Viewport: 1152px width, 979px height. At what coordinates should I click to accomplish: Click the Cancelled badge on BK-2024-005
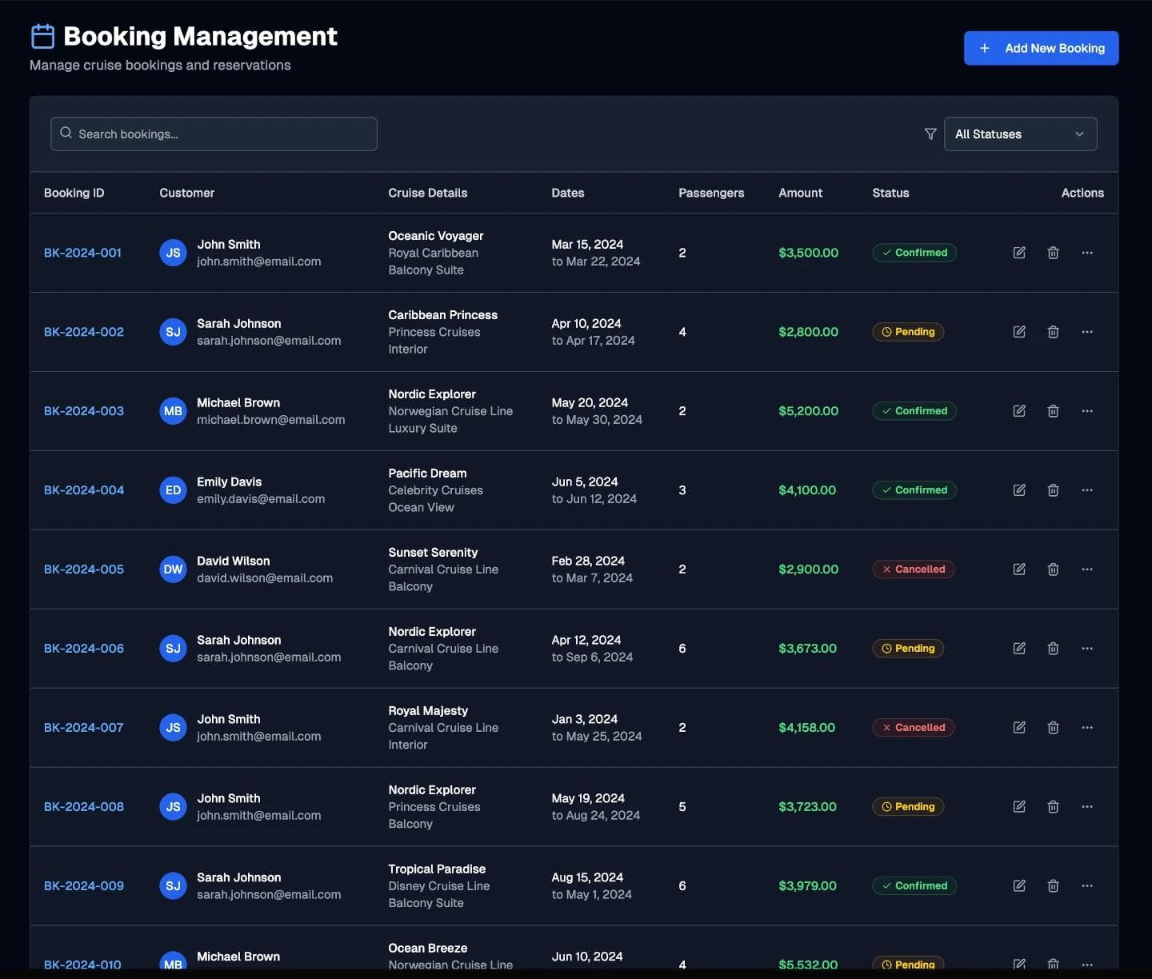(913, 569)
